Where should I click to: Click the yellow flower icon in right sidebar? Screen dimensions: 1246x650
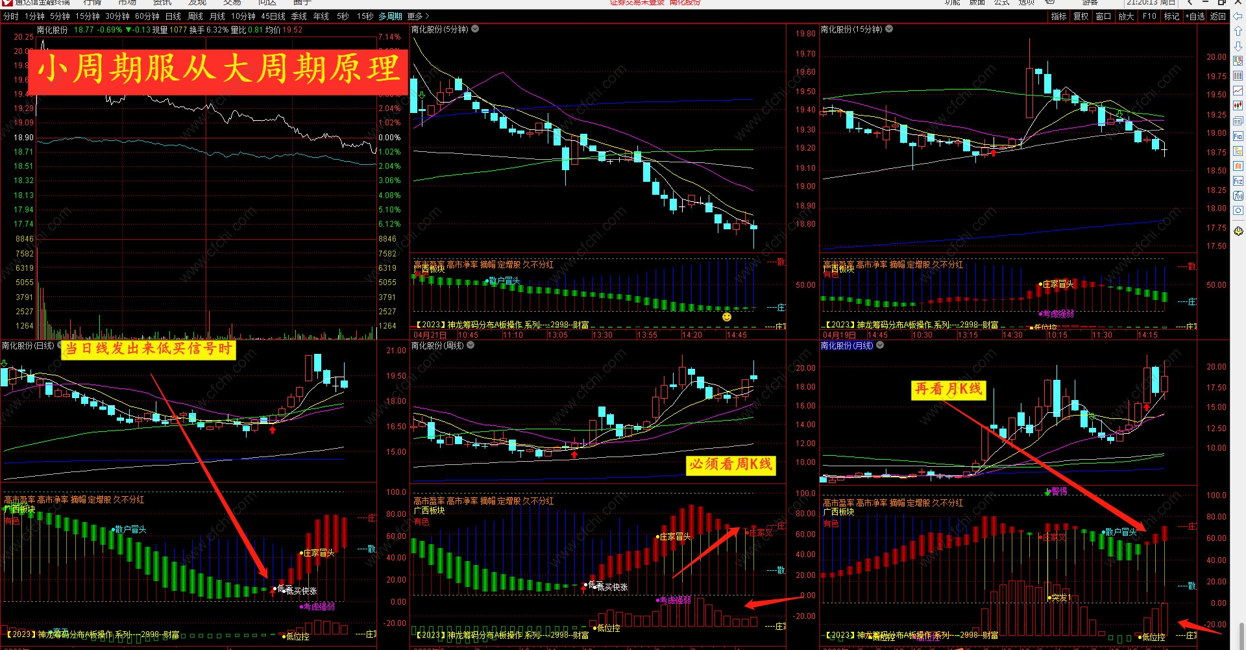(1238, 231)
